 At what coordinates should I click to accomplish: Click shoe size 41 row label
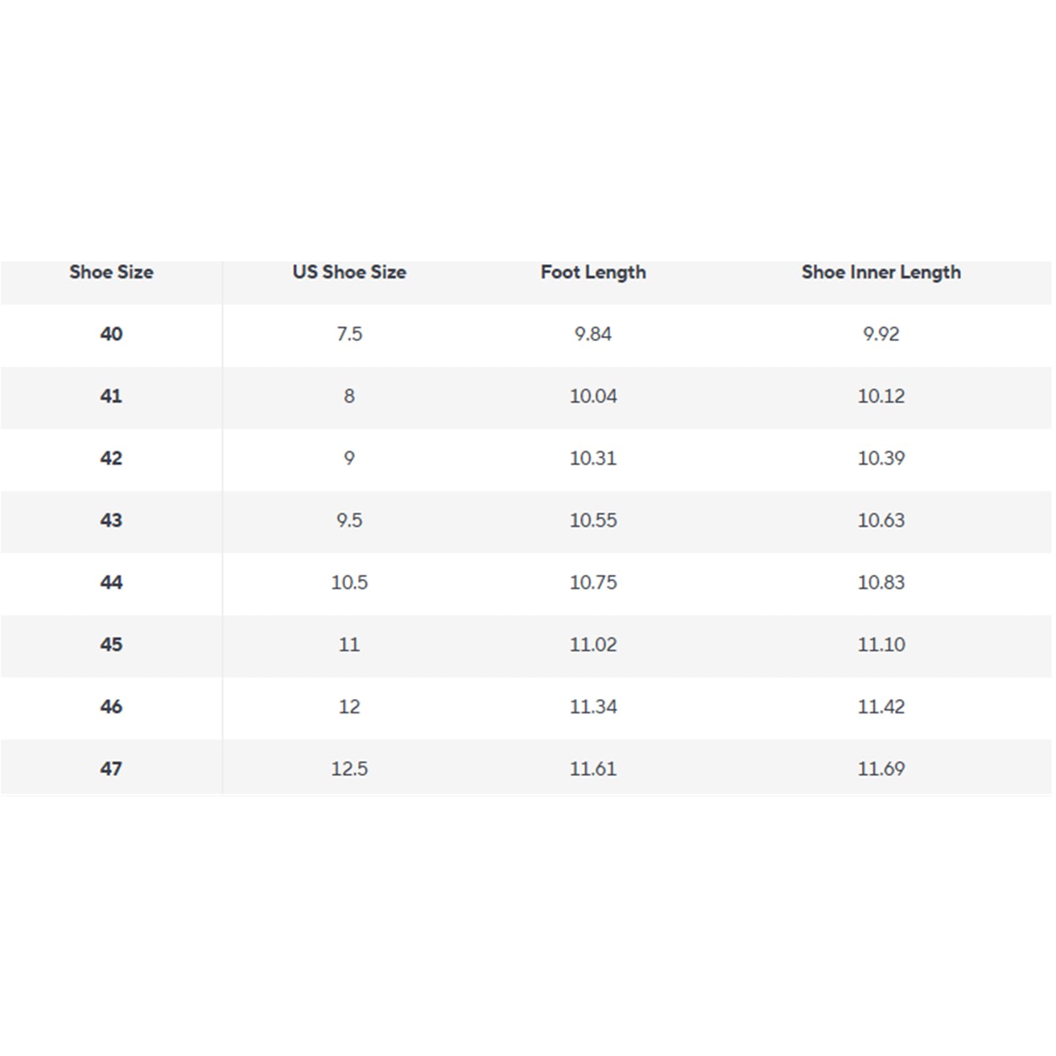click(x=111, y=396)
